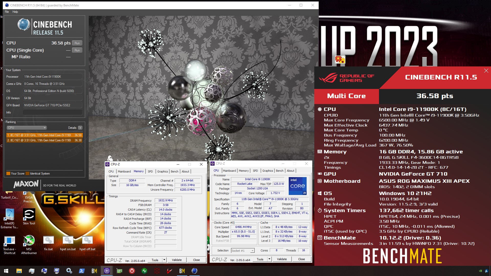Open the Ranking CPU dropdown

[x=27, y=128]
